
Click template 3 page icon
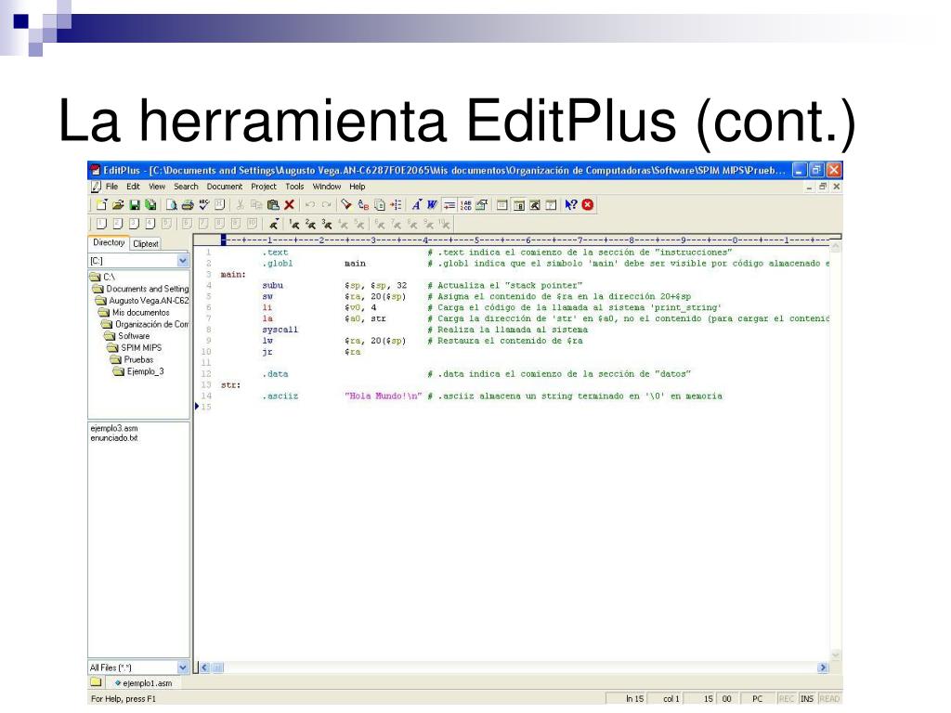tap(134, 224)
